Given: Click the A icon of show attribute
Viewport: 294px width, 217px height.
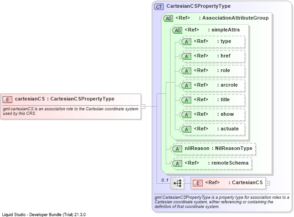Looking at the screenshot, I should pos(186,115).
